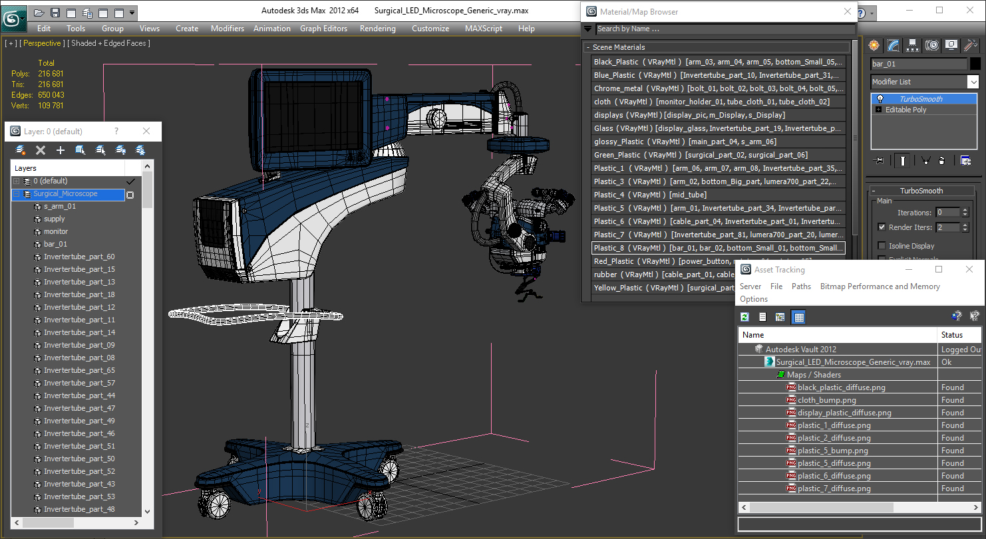Click the Perspective viewport label
The height and width of the screenshot is (539, 986).
click(x=43, y=43)
